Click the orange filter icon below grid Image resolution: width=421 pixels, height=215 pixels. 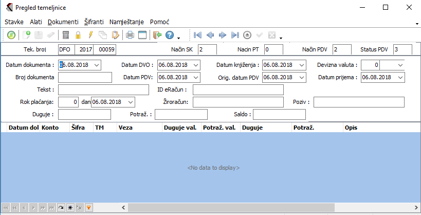coord(88,207)
